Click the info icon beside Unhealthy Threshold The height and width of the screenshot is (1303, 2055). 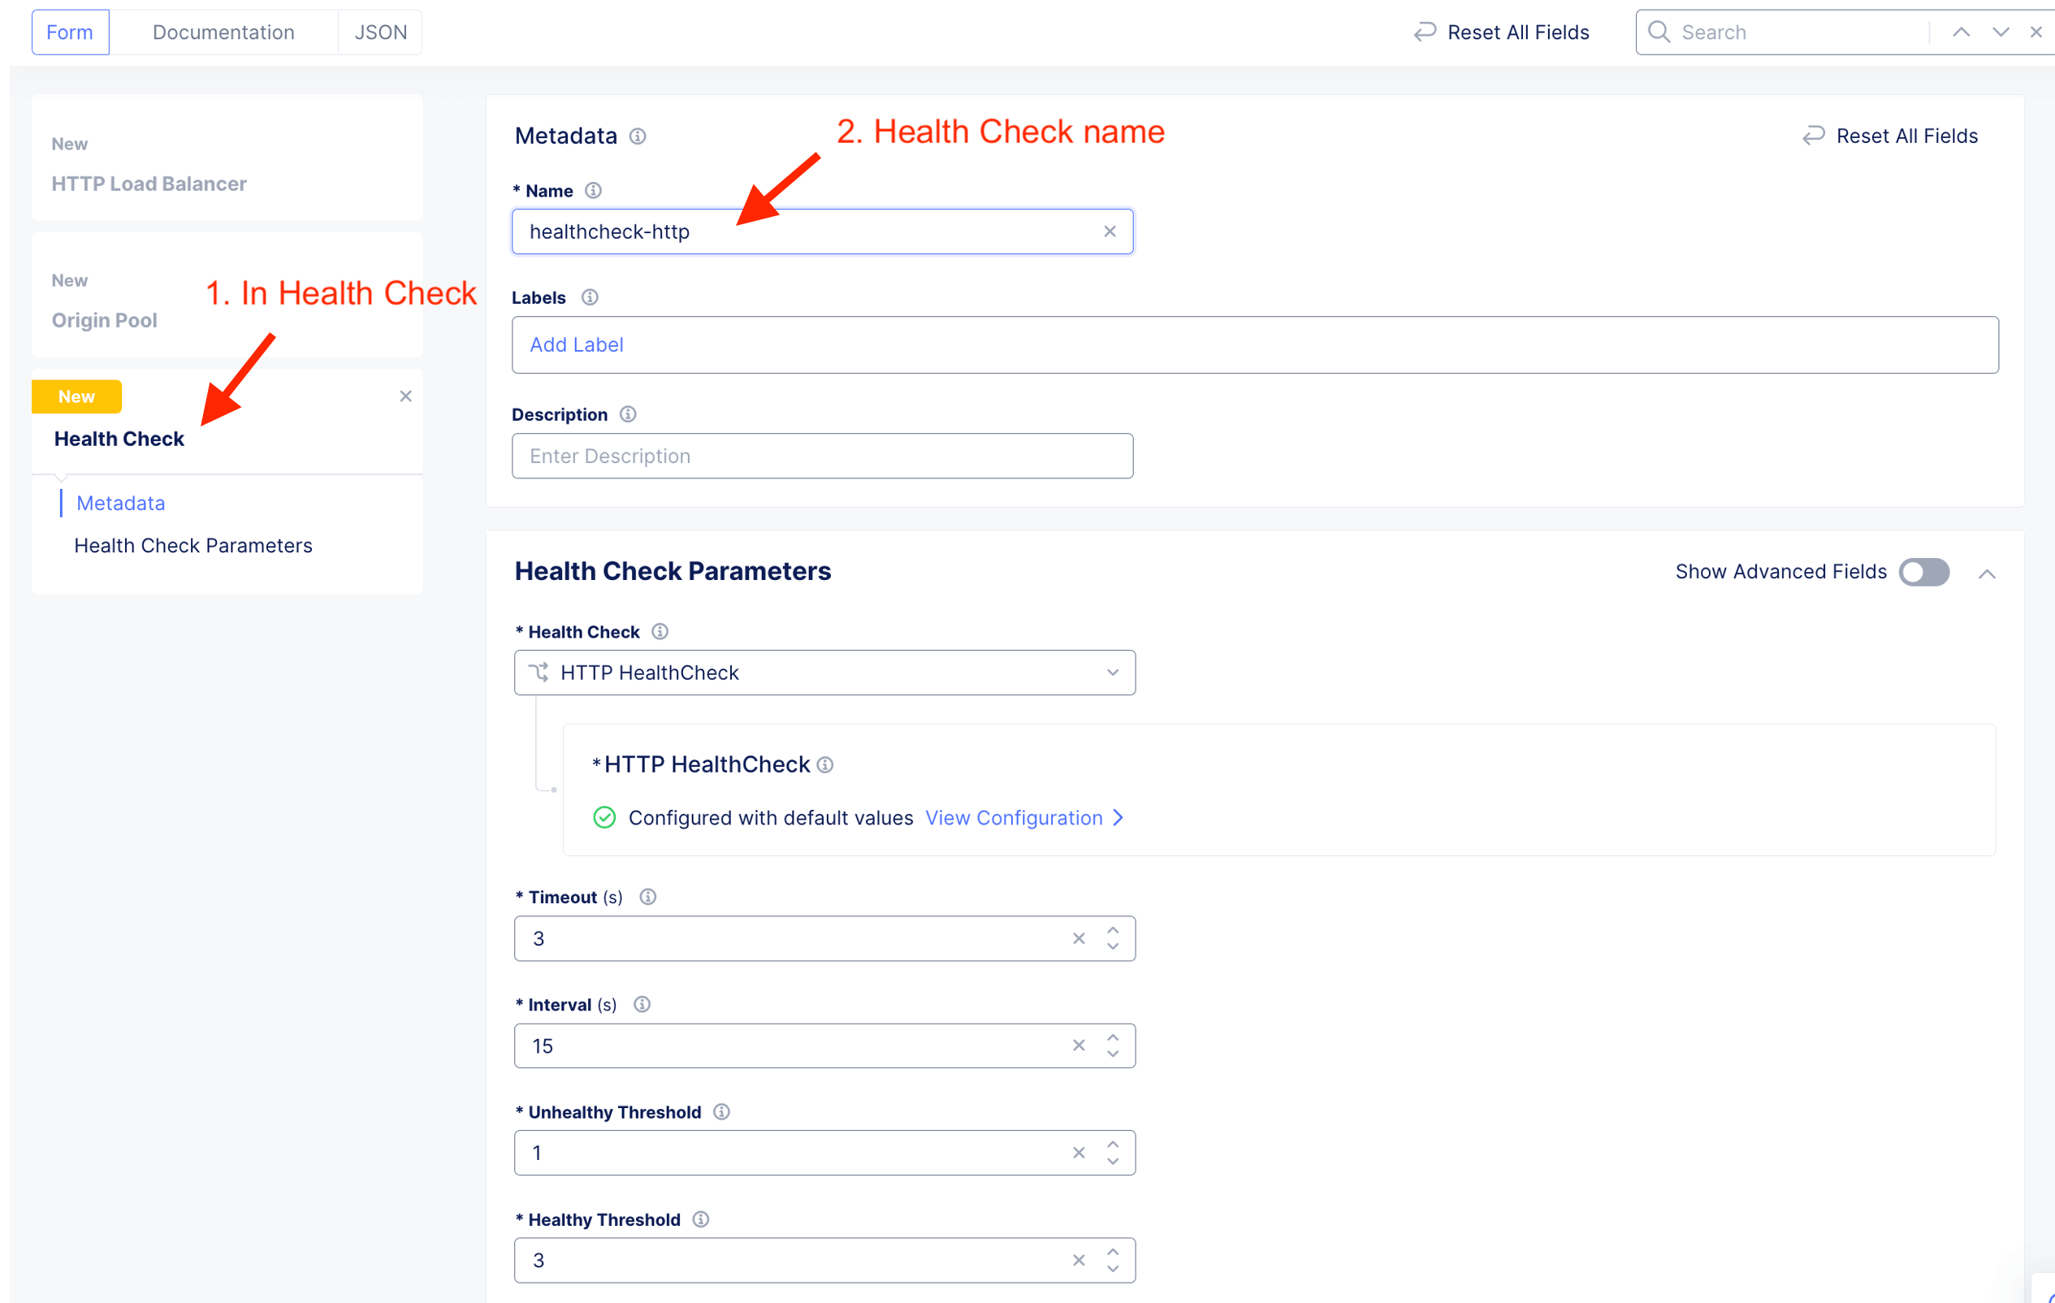[721, 1112]
